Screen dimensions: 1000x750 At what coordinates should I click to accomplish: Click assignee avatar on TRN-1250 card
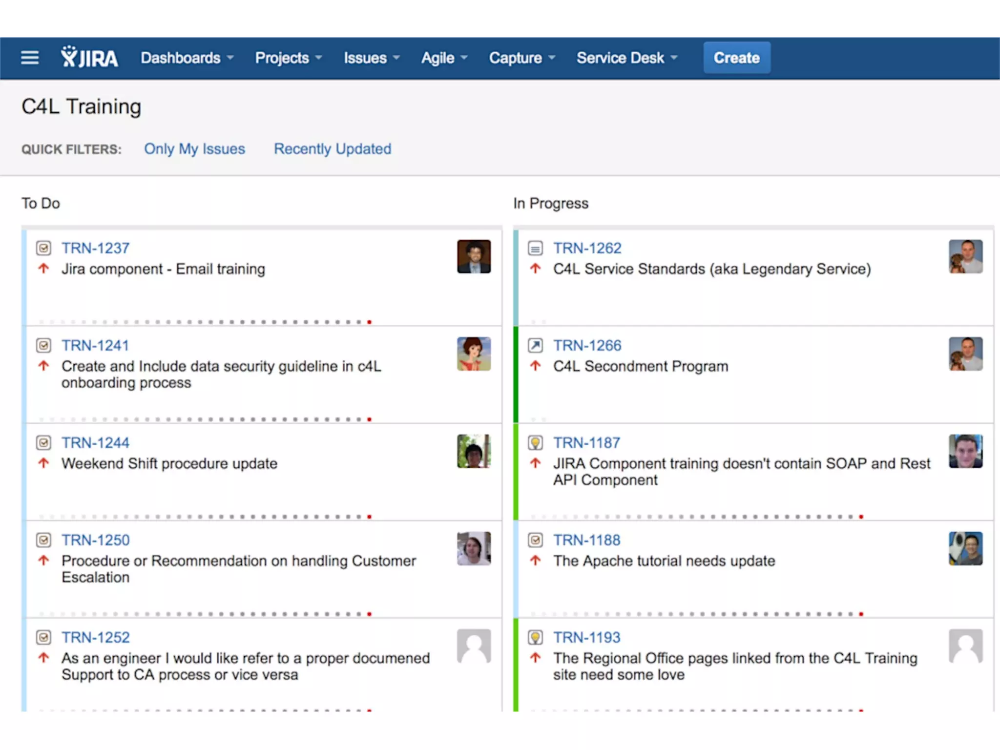[474, 548]
